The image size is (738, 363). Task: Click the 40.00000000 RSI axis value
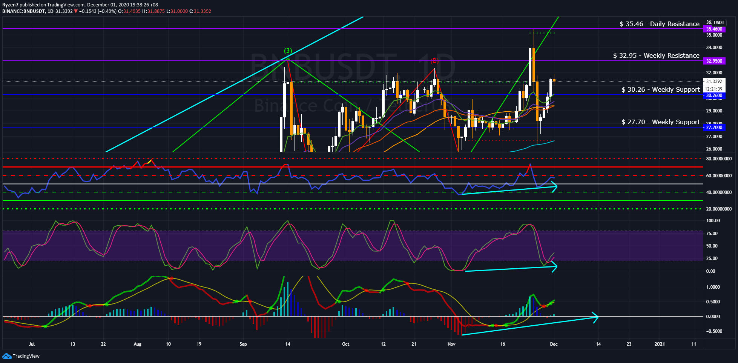pos(719,192)
